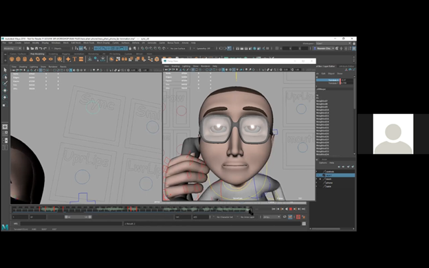Open the Modeling menu set dropdown

(12, 48)
